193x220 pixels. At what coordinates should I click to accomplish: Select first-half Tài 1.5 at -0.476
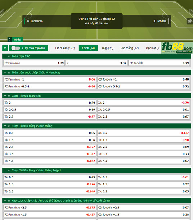tap(50, 184)
